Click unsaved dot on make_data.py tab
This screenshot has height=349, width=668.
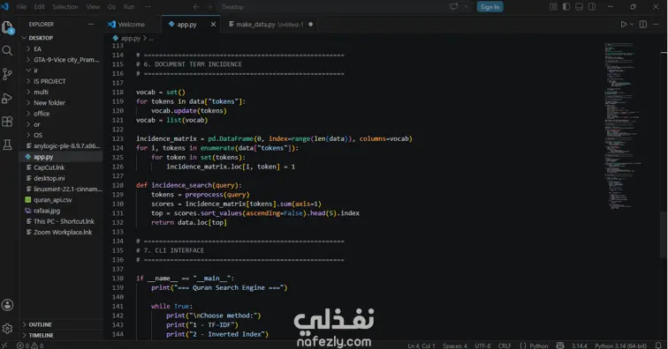[x=310, y=24]
